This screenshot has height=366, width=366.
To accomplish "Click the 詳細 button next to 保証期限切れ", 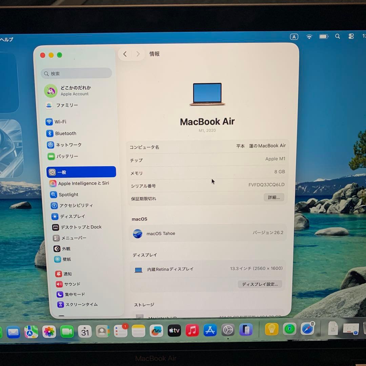I will (274, 197).
